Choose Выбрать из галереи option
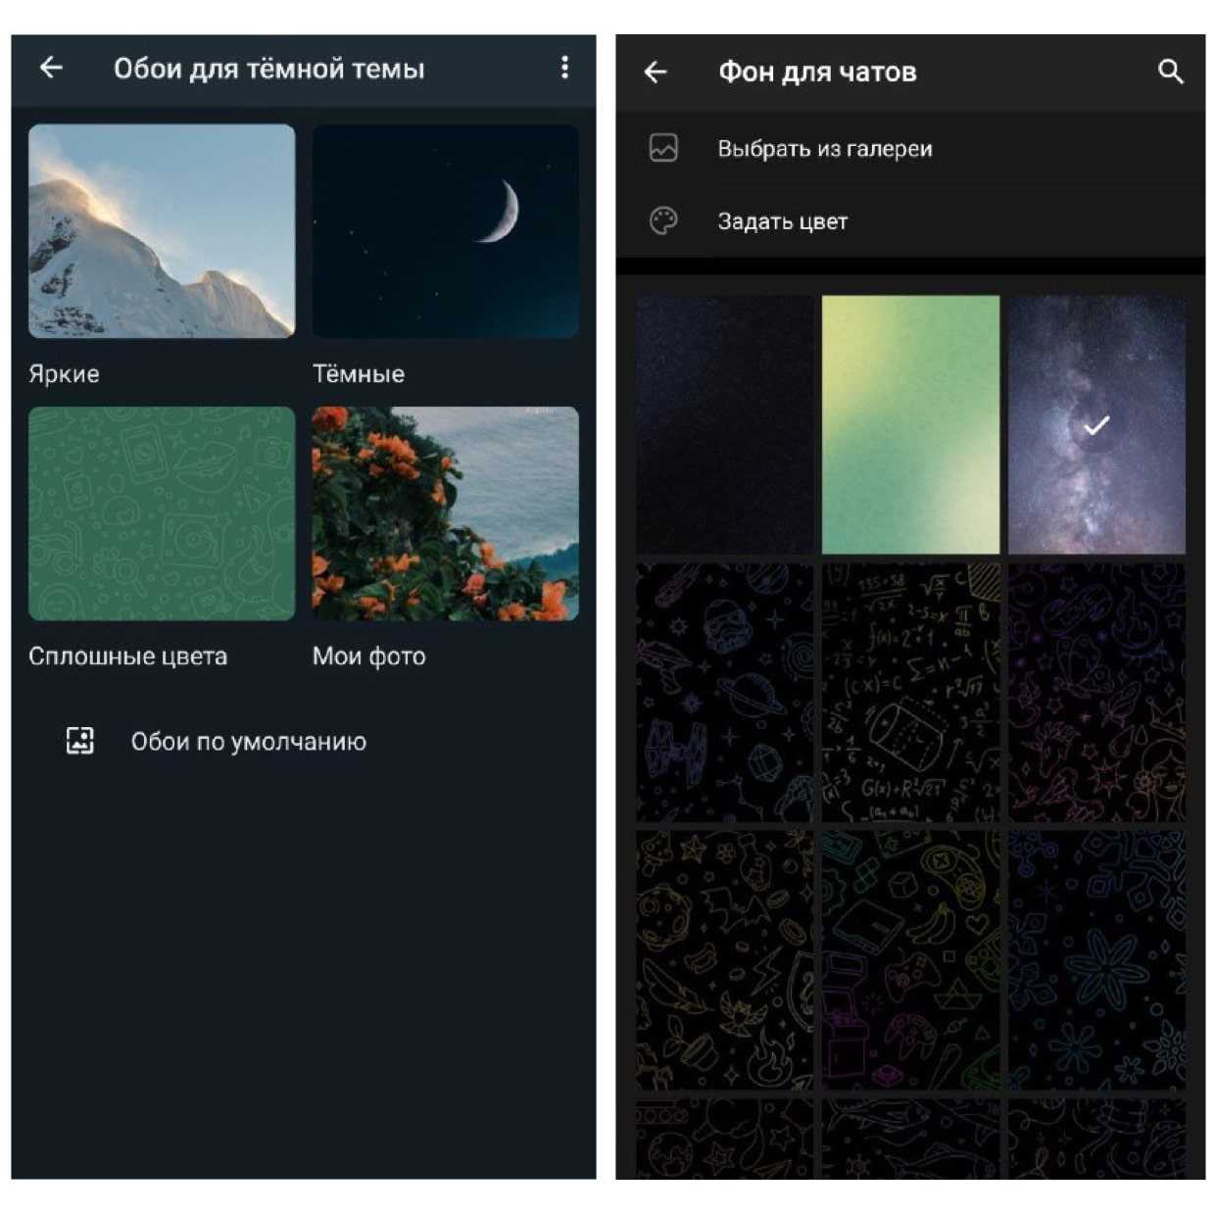Image resolution: width=1214 pixels, height=1214 pixels. point(824,149)
